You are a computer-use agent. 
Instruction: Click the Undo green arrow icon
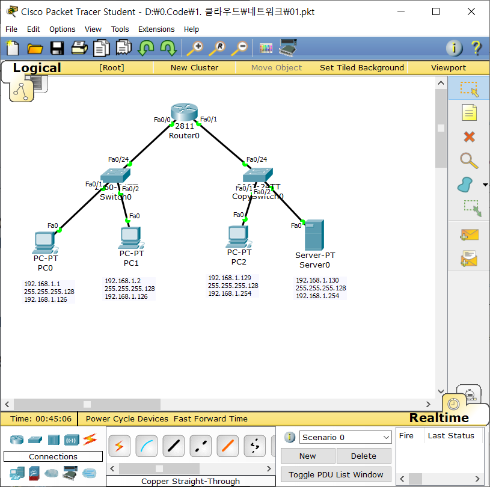146,48
